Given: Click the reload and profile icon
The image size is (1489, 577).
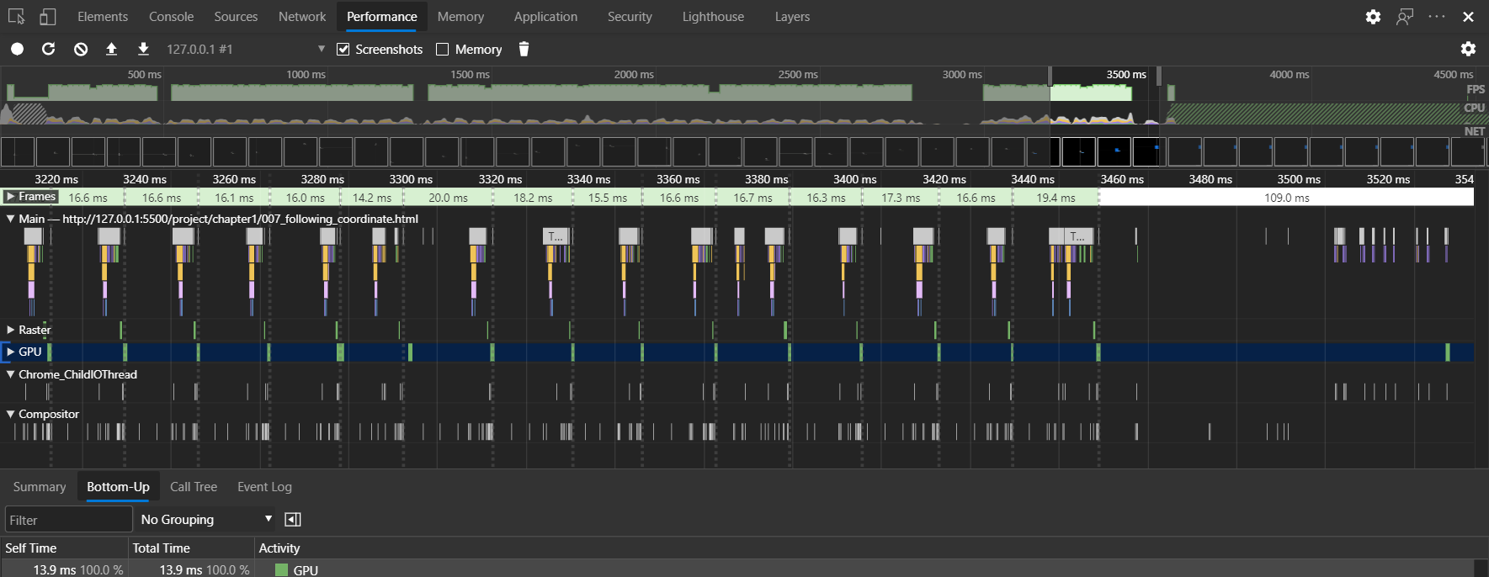Looking at the screenshot, I should [x=49, y=49].
